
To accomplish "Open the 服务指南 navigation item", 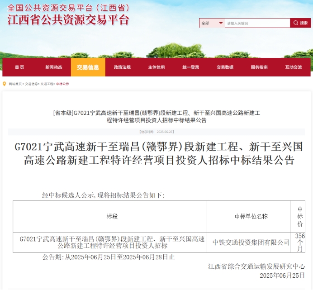I will [x=259, y=67].
